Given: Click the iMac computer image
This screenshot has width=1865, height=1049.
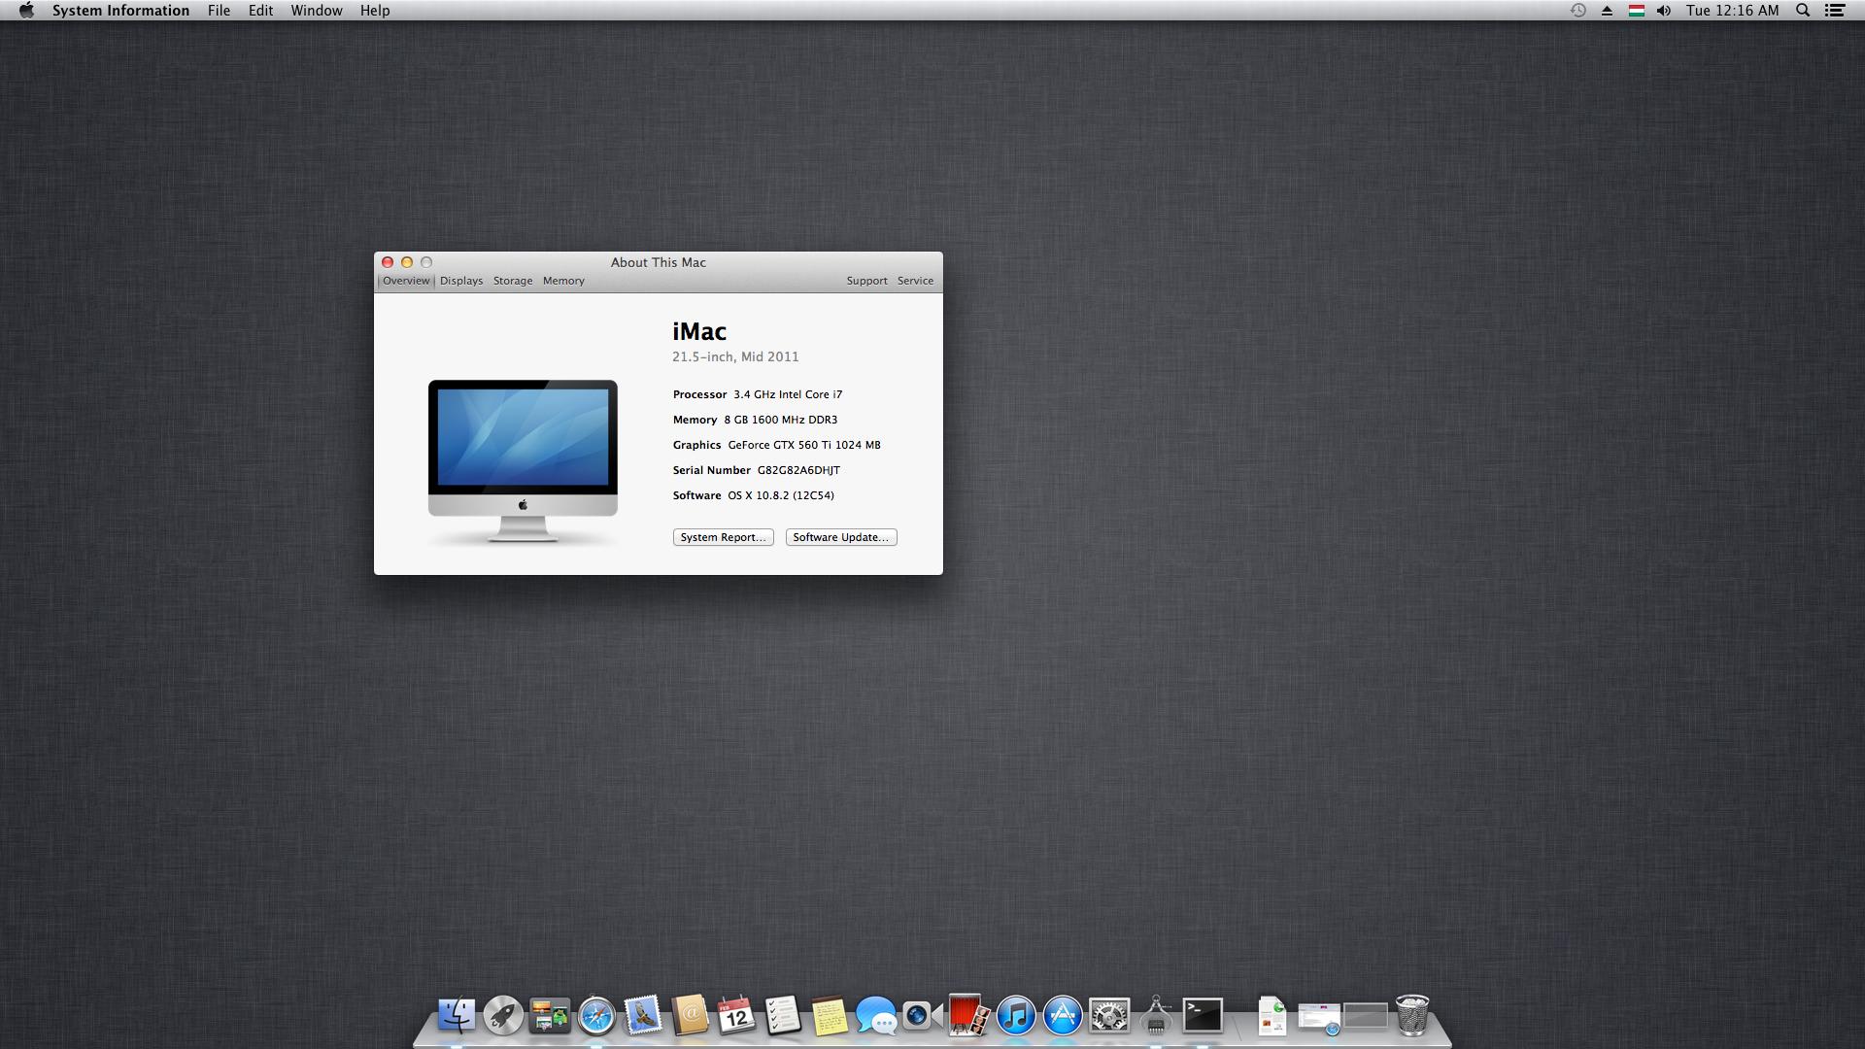Looking at the screenshot, I should (x=523, y=461).
